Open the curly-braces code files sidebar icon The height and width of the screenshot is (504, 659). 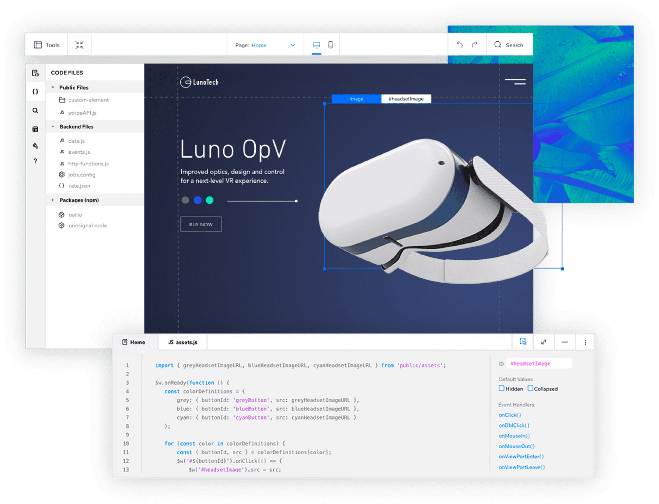click(x=35, y=92)
